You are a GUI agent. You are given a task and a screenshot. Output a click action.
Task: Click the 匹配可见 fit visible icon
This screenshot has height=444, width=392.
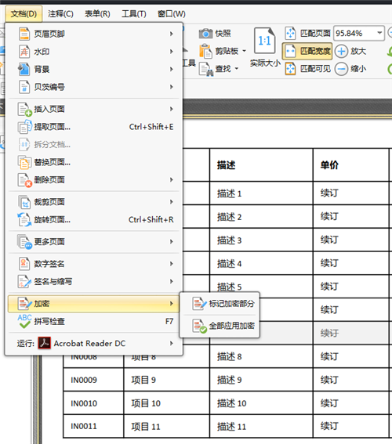click(x=290, y=69)
